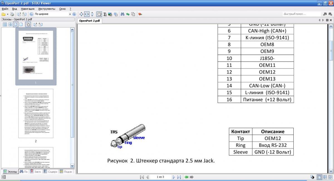The height and width of the screenshot is (181, 334).
Task: Click the red settings icon in toolbar
Action: (x=140, y=14)
